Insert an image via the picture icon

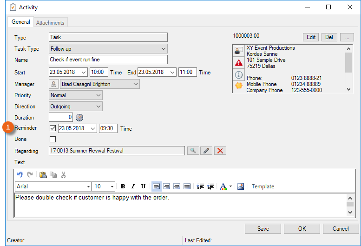click(241, 186)
